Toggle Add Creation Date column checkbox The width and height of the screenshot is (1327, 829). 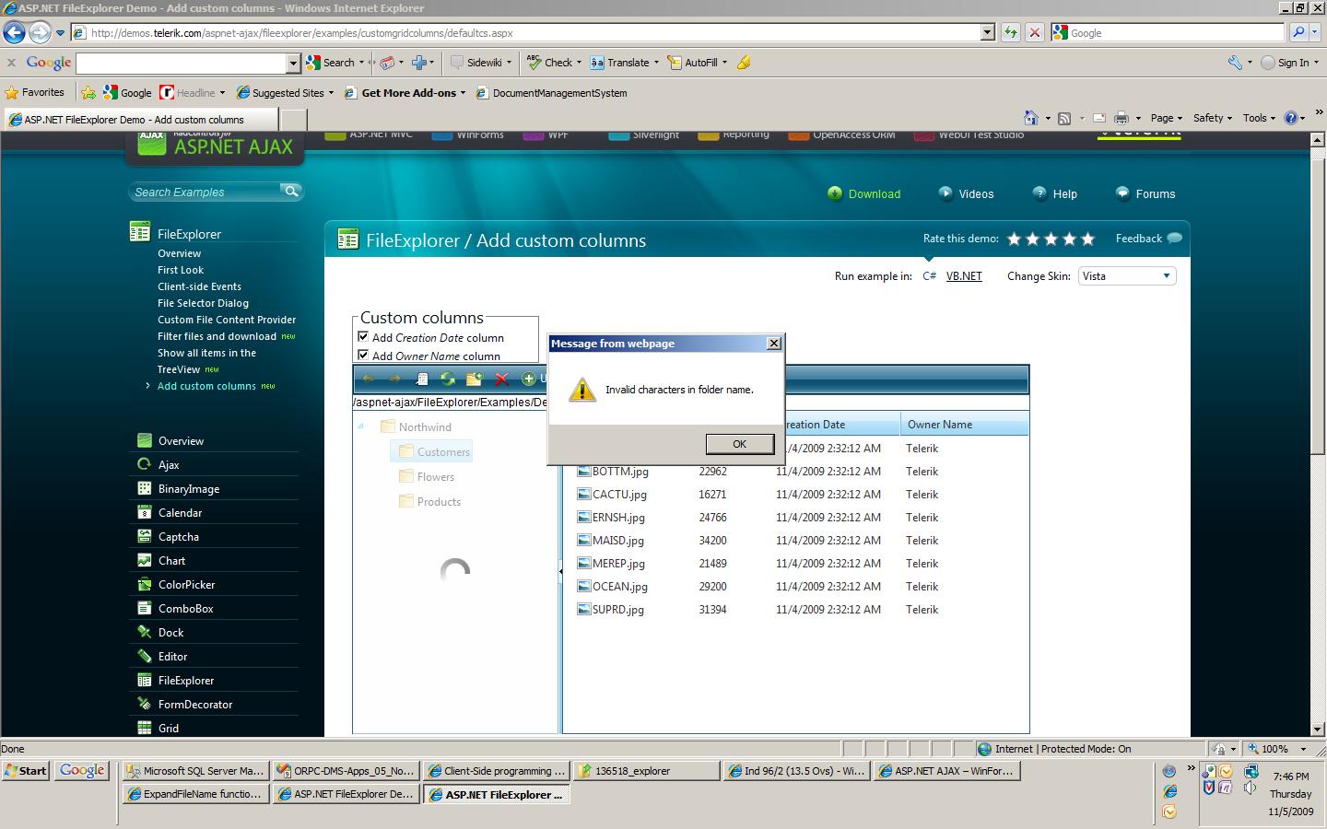pos(363,337)
